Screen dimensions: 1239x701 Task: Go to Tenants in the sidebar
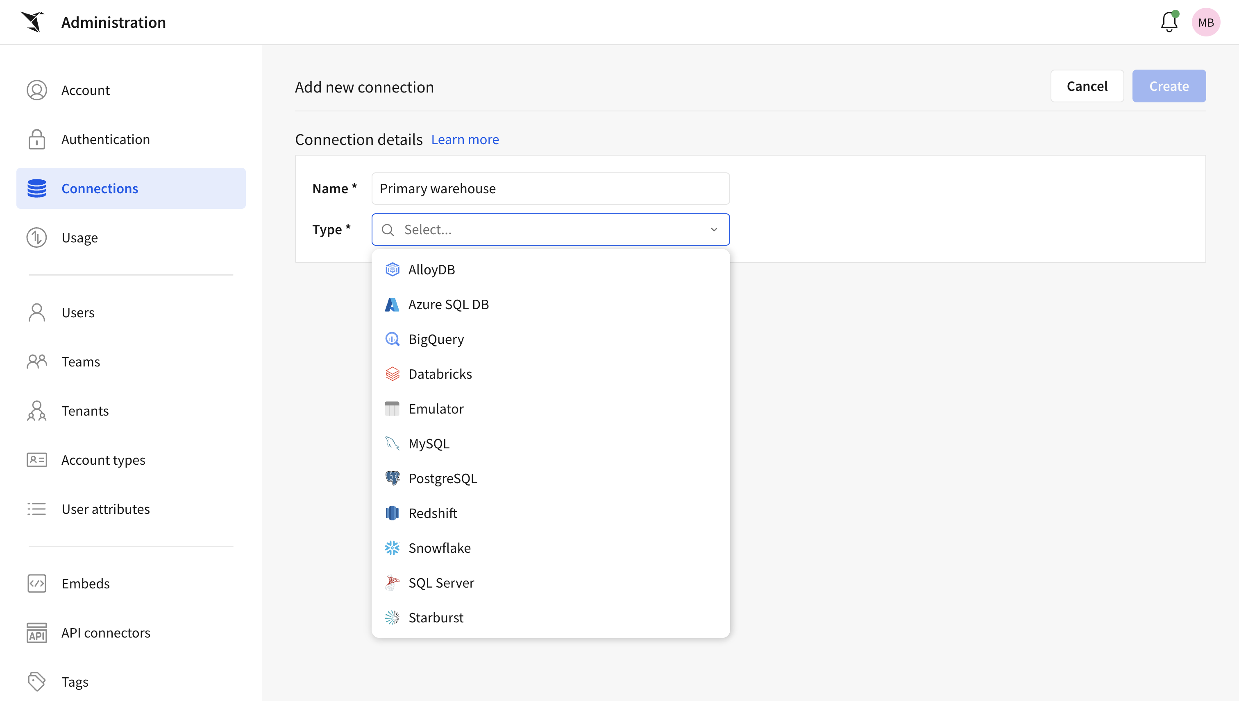(85, 411)
